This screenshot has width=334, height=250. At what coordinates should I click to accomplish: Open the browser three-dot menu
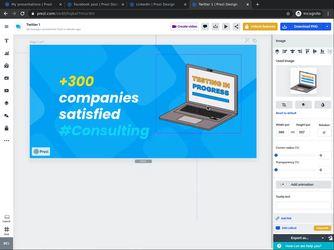click(328, 14)
